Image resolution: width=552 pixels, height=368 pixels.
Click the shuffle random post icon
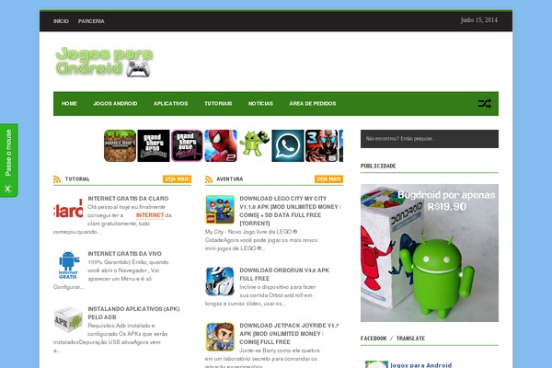pos(485,104)
